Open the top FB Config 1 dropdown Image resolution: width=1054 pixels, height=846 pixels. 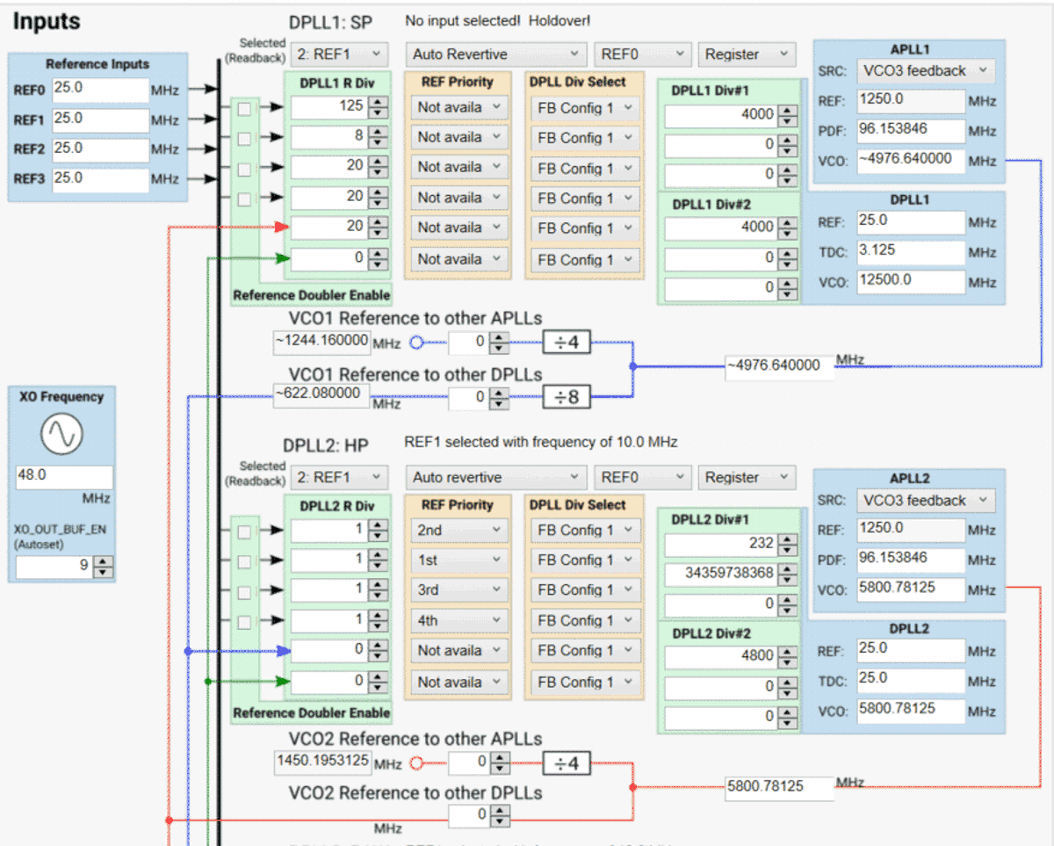pyautogui.click(x=584, y=107)
